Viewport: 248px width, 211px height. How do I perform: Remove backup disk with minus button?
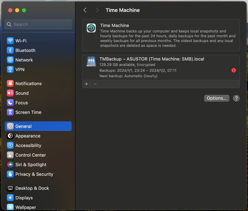[95, 84]
